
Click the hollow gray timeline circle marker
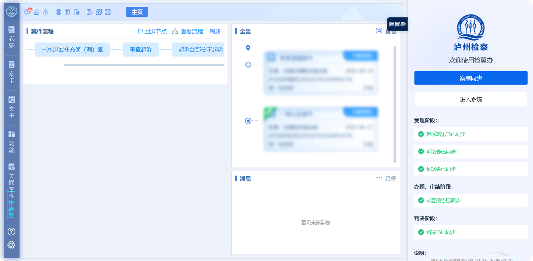click(248, 65)
